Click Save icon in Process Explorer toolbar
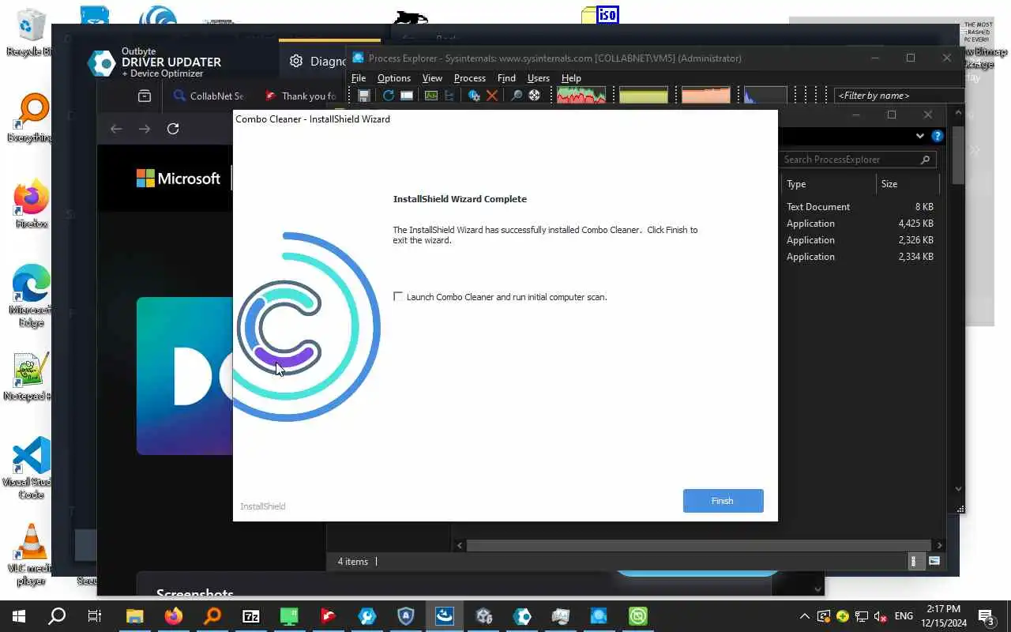 point(364,96)
